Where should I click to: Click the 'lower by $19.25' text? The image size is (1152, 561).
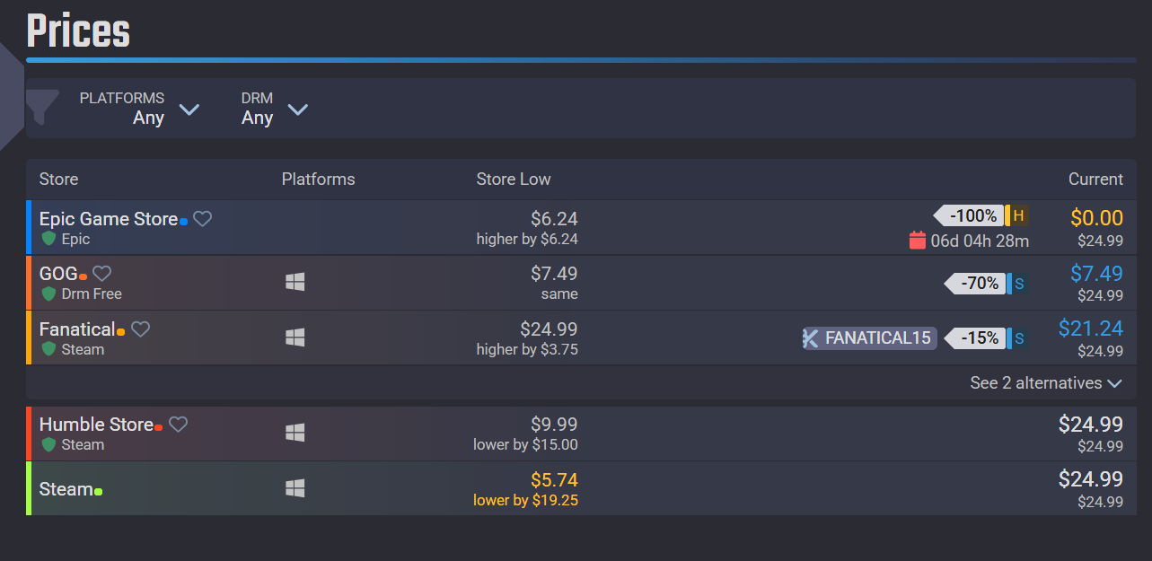[525, 500]
